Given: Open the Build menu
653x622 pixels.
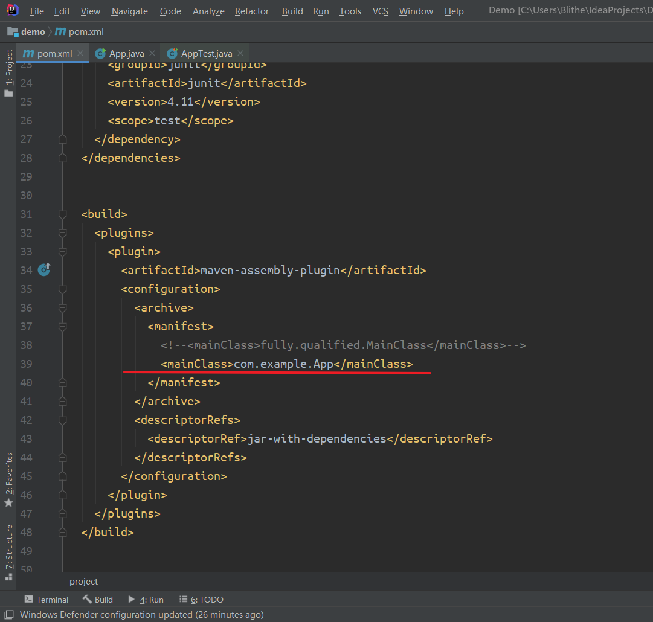Looking at the screenshot, I should pos(292,11).
